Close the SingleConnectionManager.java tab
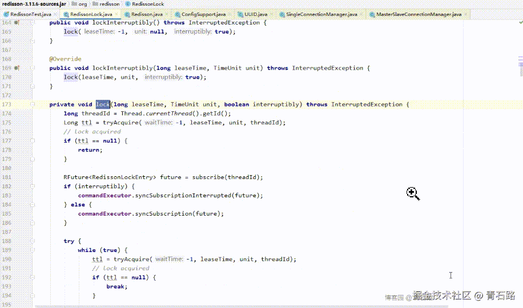Image resolution: width=523 pixels, height=308 pixels. pyautogui.click(x=361, y=14)
